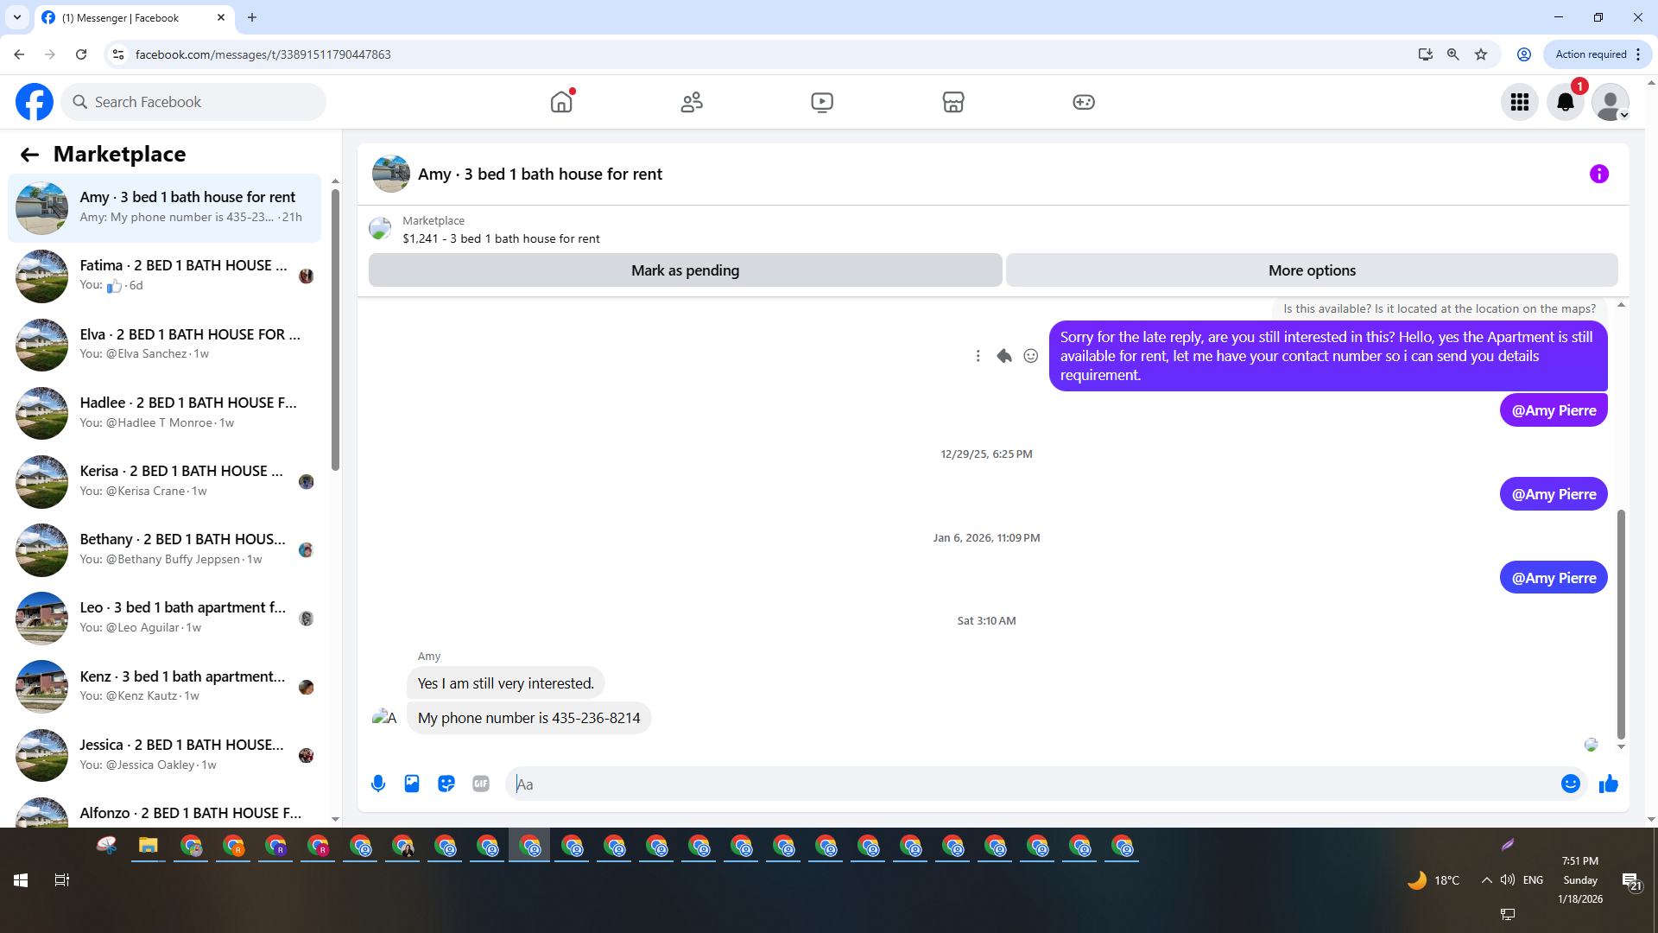Screen dimensions: 1658x933
Task: Go to the Marketplace tab
Action: click(952, 102)
